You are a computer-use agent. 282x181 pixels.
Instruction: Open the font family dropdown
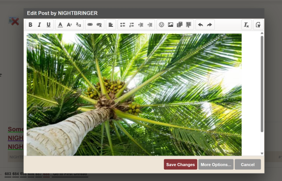coord(78,24)
